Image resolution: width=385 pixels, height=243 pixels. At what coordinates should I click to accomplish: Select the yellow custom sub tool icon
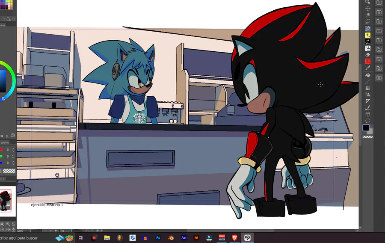click(x=368, y=35)
